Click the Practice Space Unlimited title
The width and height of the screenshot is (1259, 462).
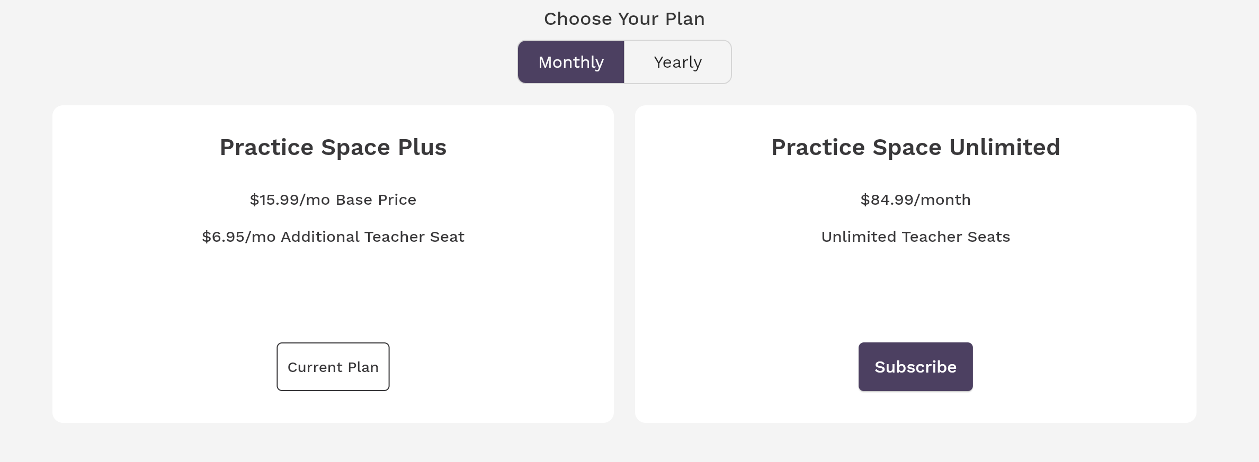coord(915,147)
